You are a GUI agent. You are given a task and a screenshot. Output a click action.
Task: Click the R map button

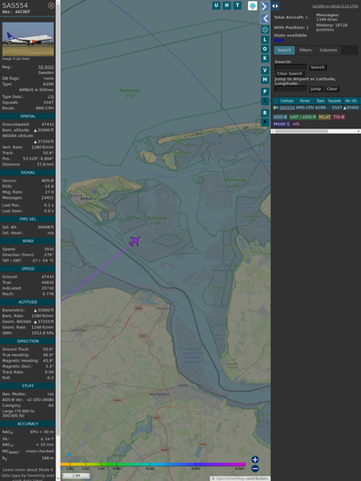coord(265,113)
